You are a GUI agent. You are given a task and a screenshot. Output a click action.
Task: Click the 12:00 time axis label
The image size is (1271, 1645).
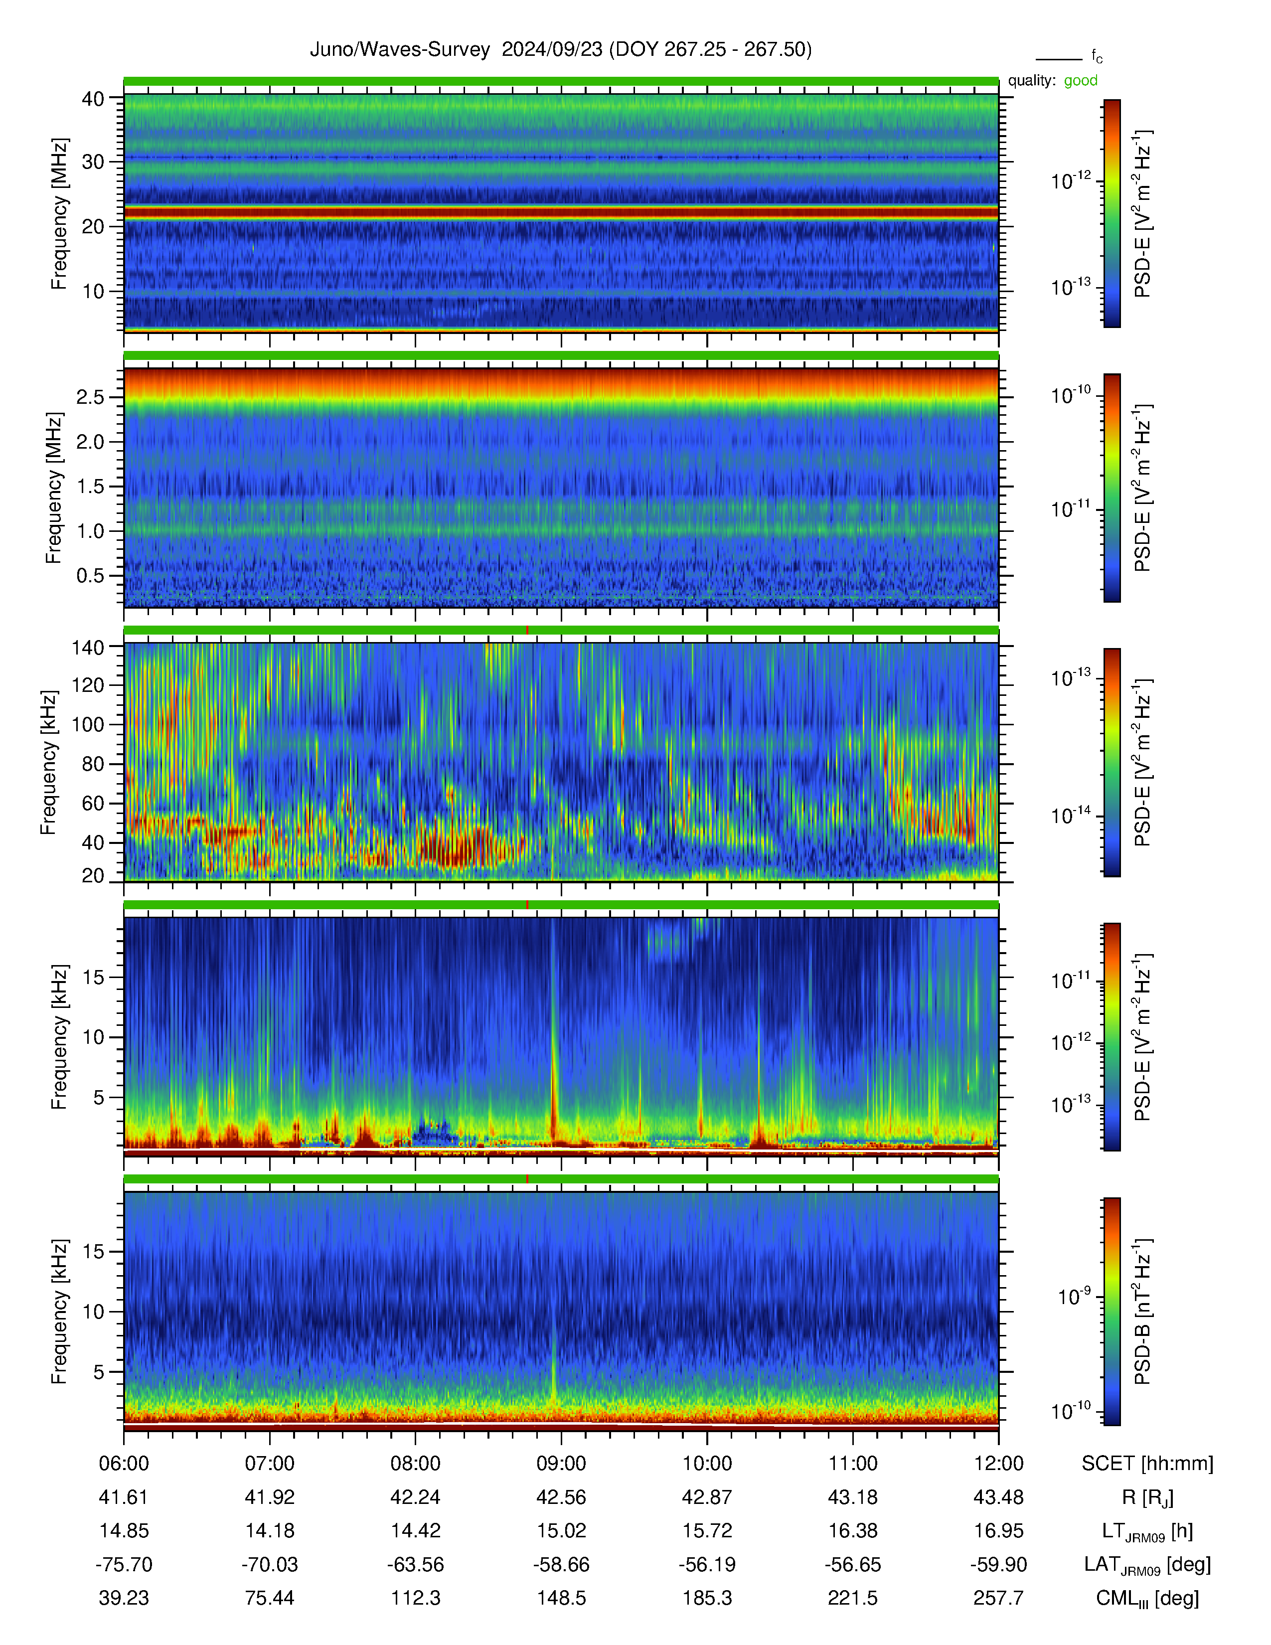(x=998, y=1464)
